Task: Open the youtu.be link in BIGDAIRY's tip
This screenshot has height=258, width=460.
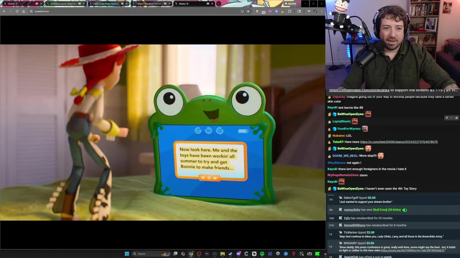Action: (x=413, y=250)
